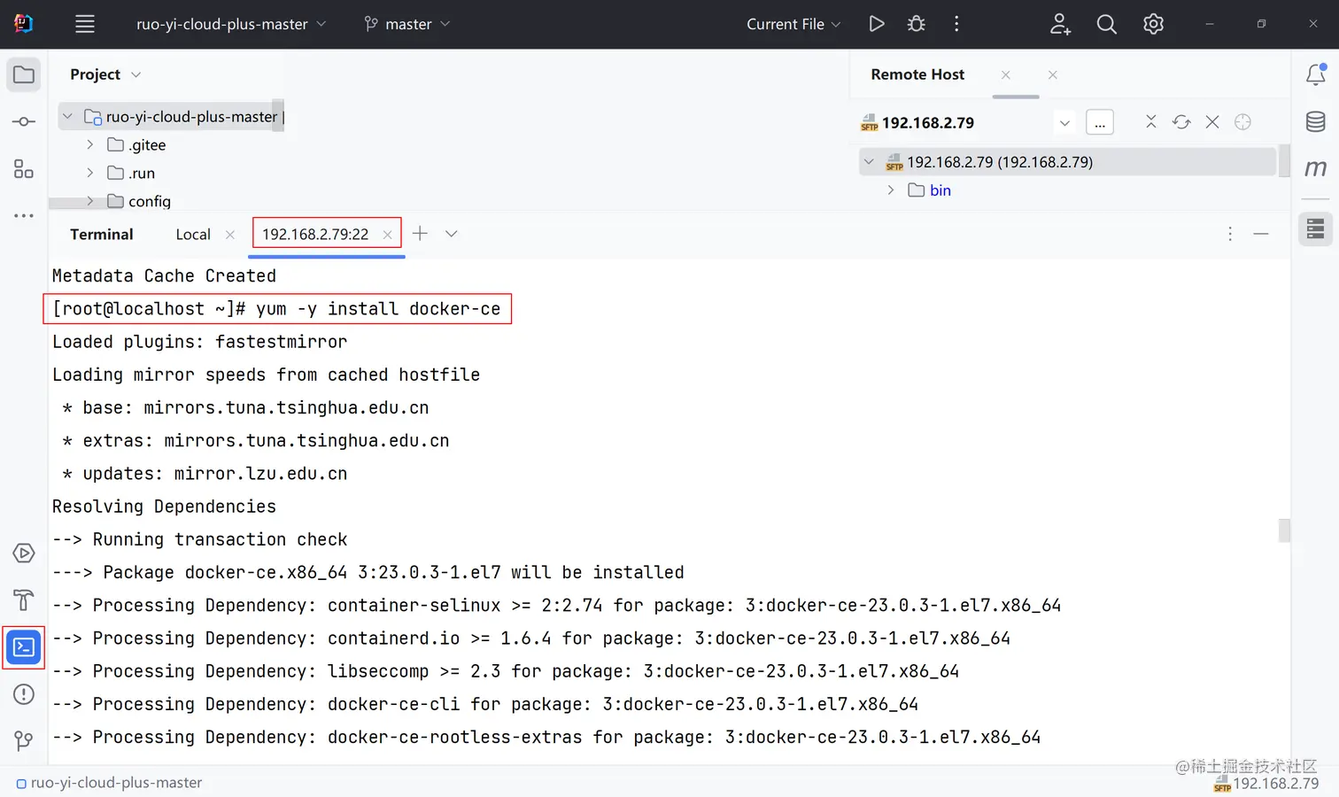Open Remote Host sidebar button
1339x797 pixels.
1316,229
